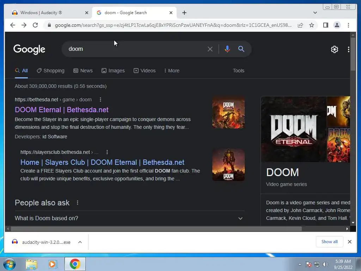Click the Google logo

(29, 49)
